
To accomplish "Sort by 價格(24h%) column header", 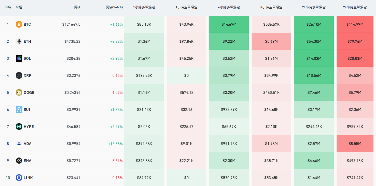I will (x=114, y=7).
